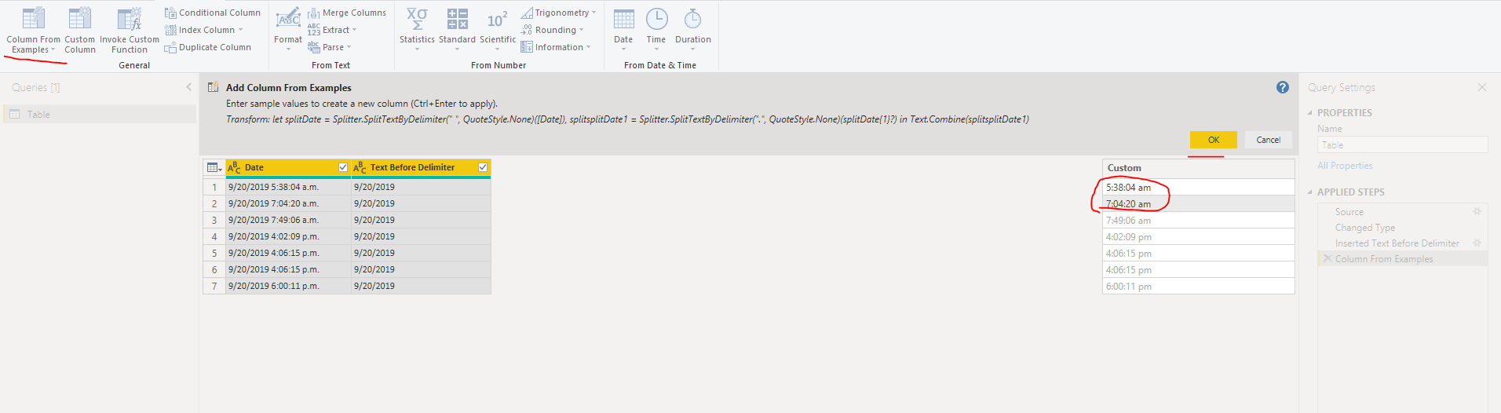Image resolution: width=1501 pixels, height=413 pixels.
Task: Select row number 3
Action: [214, 220]
